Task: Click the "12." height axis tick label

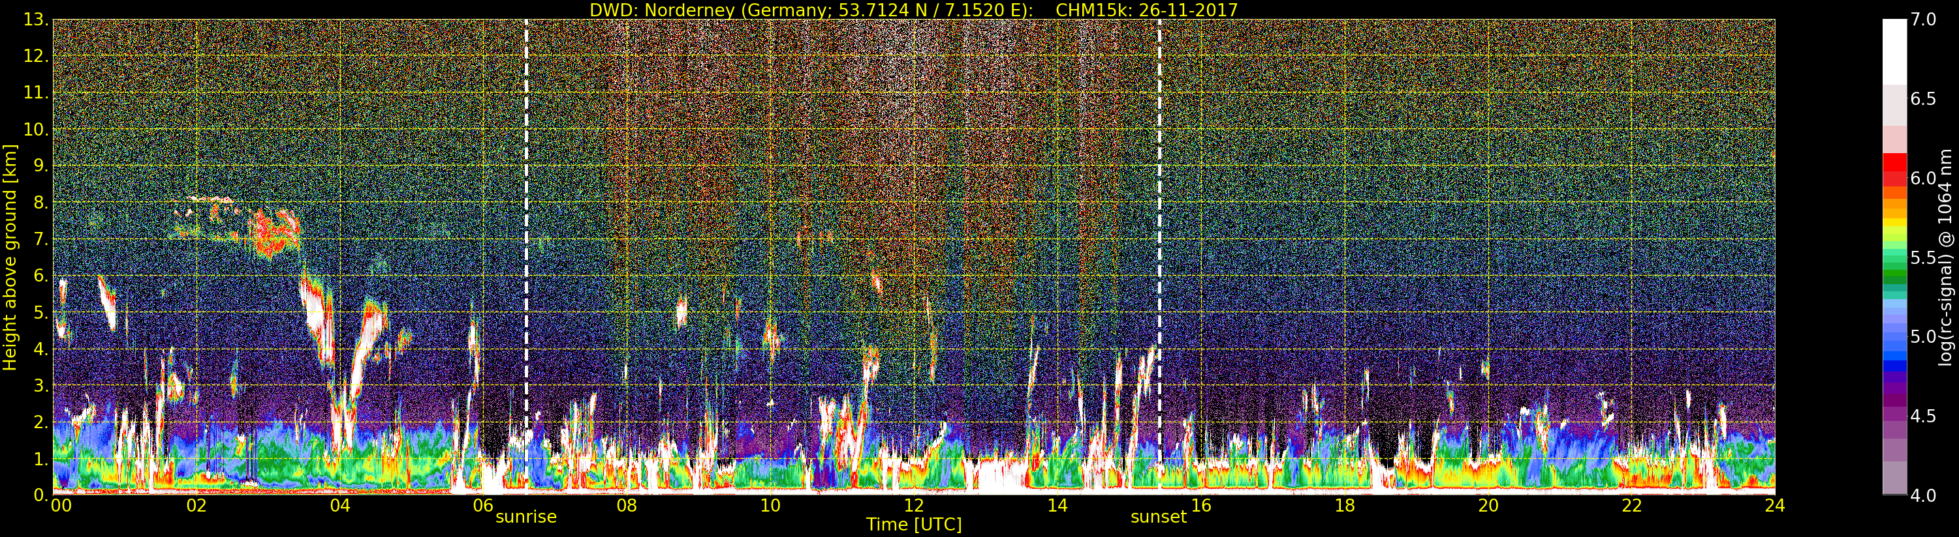Action: 36,56
